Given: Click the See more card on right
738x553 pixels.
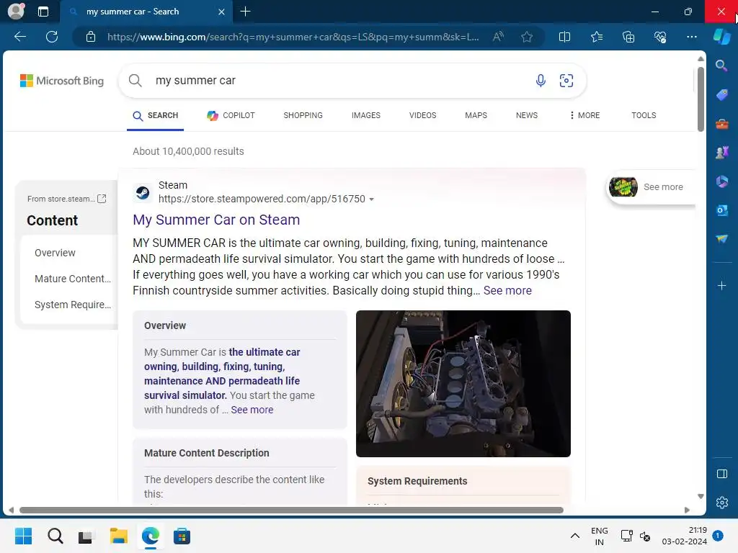Looking at the screenshot, I should [x=651, y=186].
